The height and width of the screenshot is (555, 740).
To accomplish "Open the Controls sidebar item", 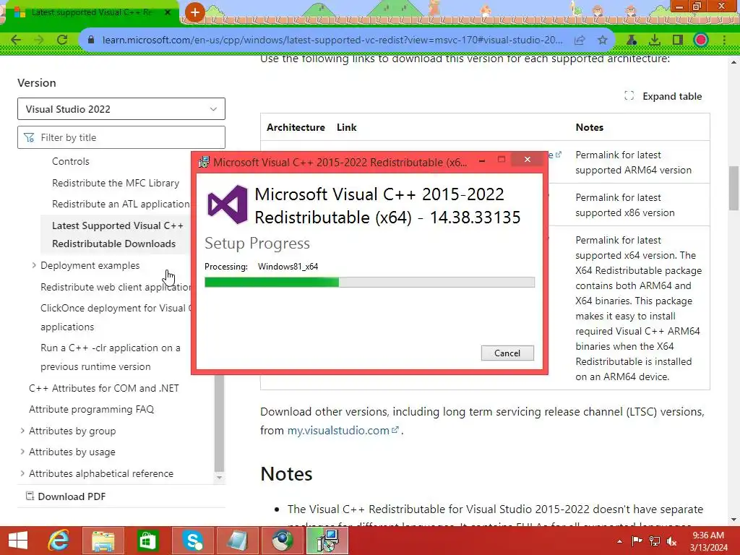I will click(x=70, y=161).
